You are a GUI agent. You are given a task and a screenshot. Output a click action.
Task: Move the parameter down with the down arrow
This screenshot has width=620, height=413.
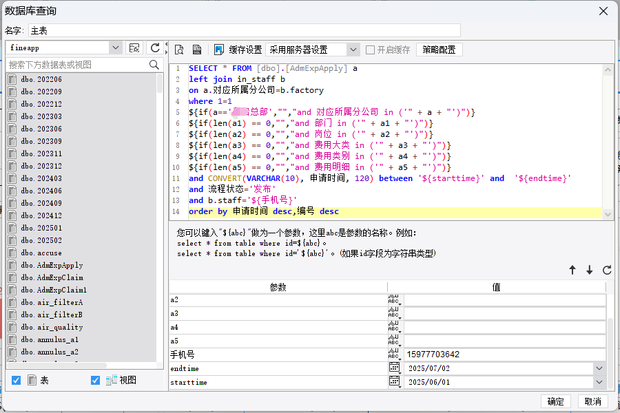pos(589,270)
